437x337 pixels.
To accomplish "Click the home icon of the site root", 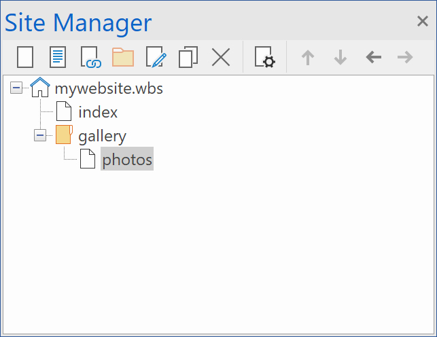I will (40, 88).
